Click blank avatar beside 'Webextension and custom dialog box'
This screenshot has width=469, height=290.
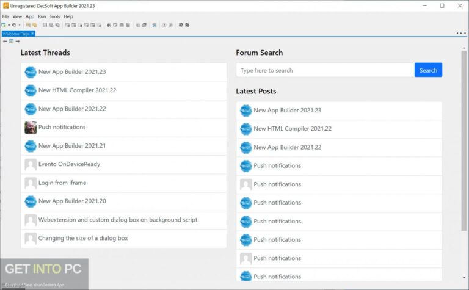click(x=31, y=220)
